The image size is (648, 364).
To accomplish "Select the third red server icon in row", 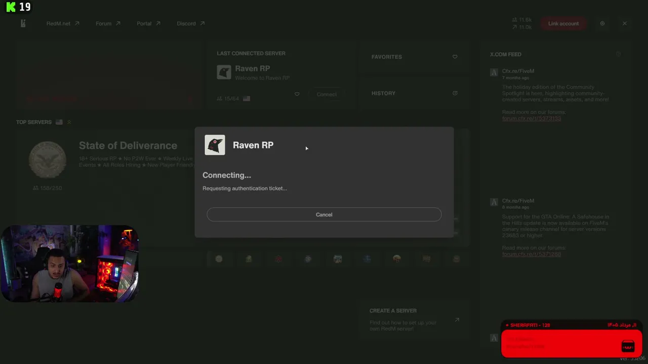I will coord(278,259).
